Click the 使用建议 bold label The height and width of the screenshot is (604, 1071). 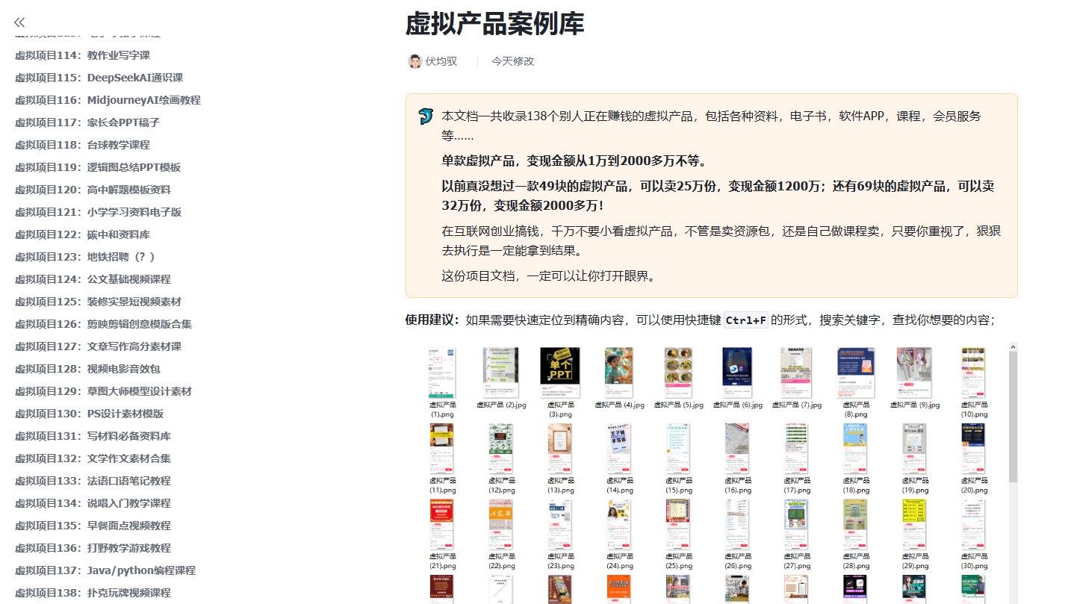coord(432,320)
